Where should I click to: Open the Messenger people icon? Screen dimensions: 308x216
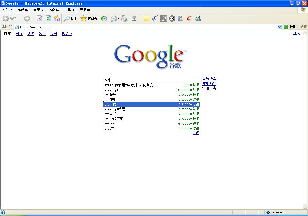click(x=198, y=18)
